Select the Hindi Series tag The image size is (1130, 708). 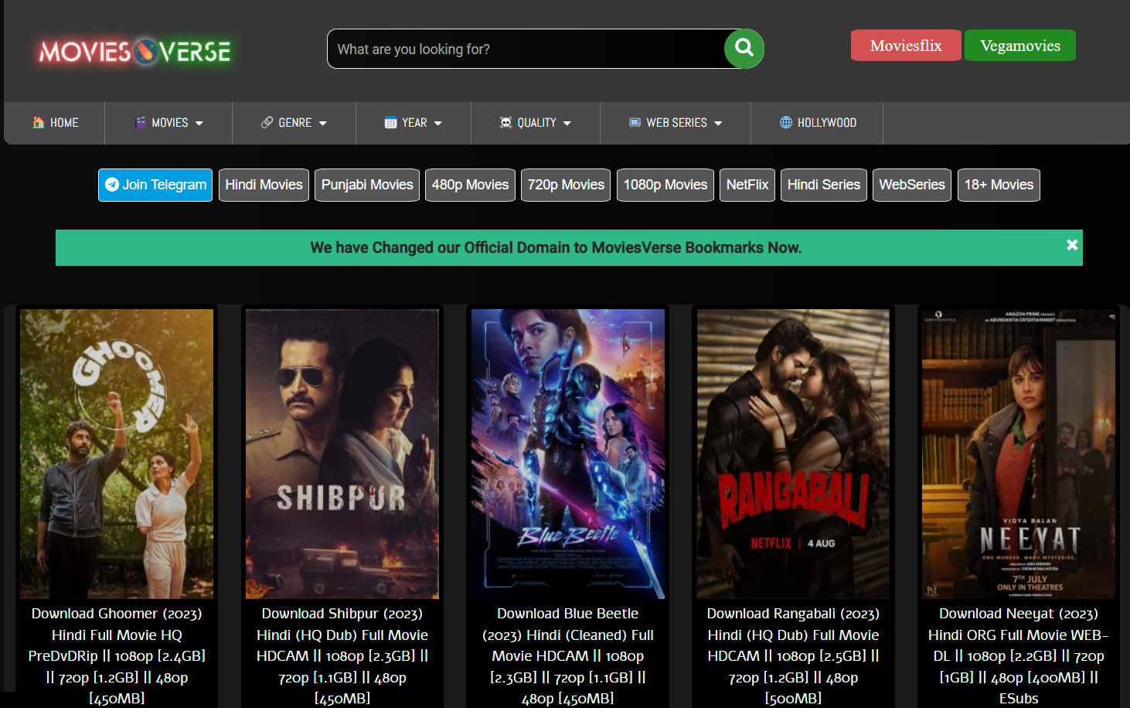pyautogui.click(x=824, y=185)
